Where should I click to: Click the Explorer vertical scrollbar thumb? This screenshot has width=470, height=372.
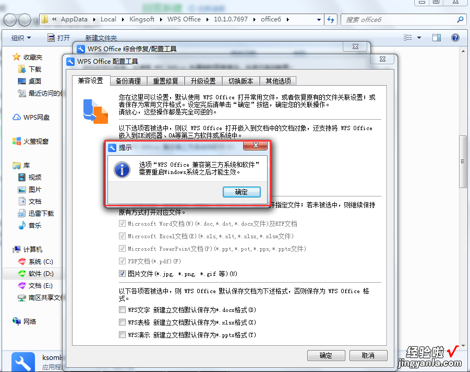pyautogui.click(x=463, y=161)
